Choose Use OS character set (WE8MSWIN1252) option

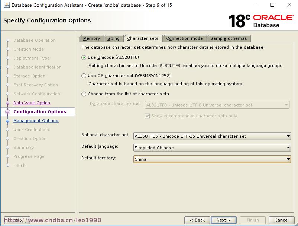point(84,76)
